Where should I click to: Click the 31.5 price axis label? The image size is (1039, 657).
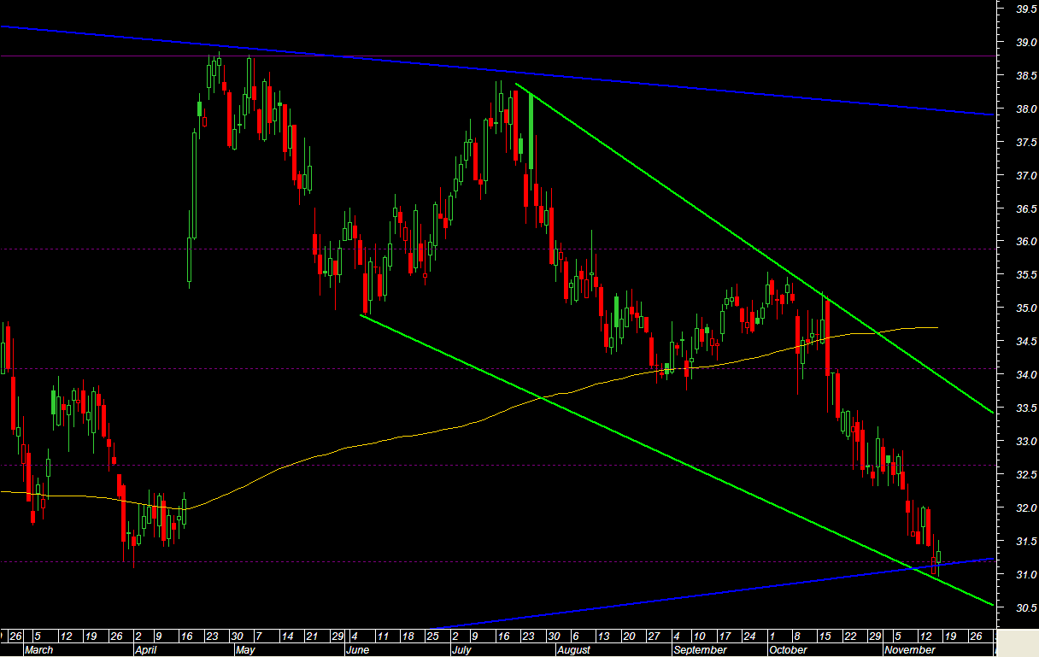coord(1025,542)
